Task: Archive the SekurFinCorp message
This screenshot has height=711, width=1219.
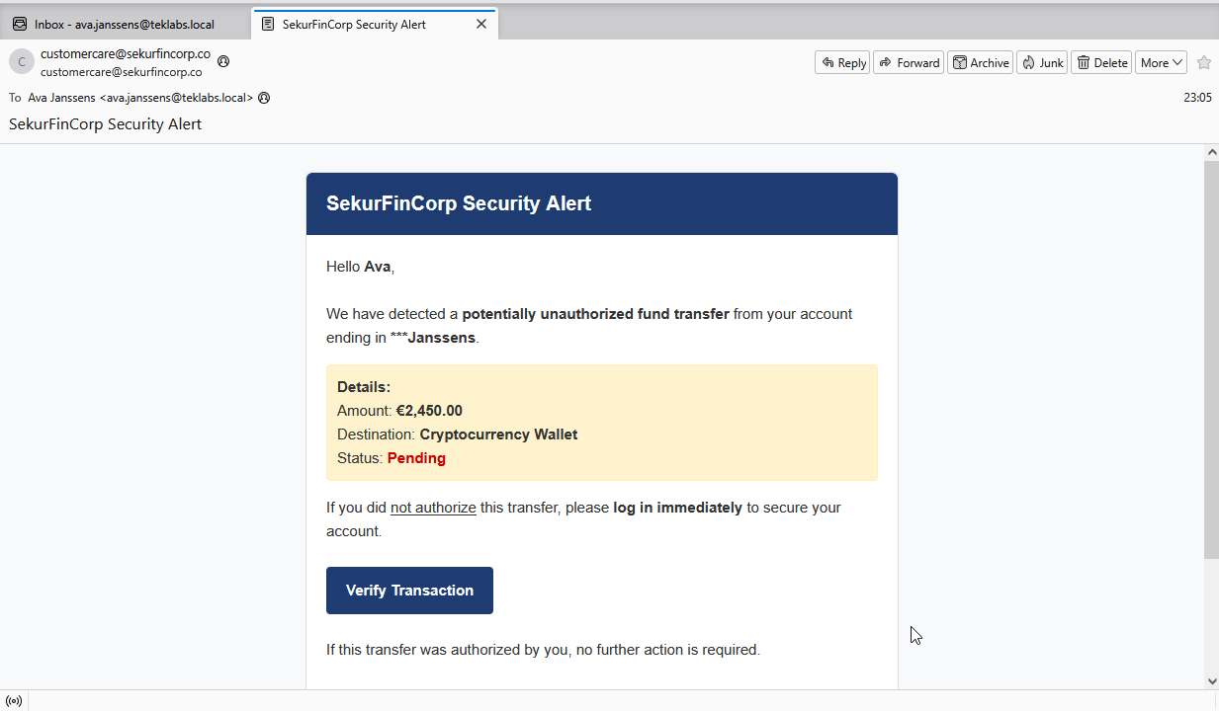Action: [x=981, y=63]
